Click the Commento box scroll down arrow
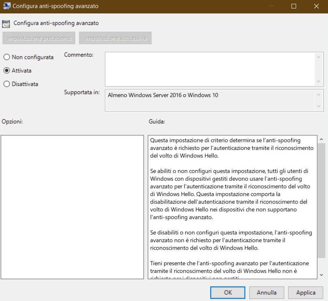Screen dimensions: 328x301 click(318, 81)
